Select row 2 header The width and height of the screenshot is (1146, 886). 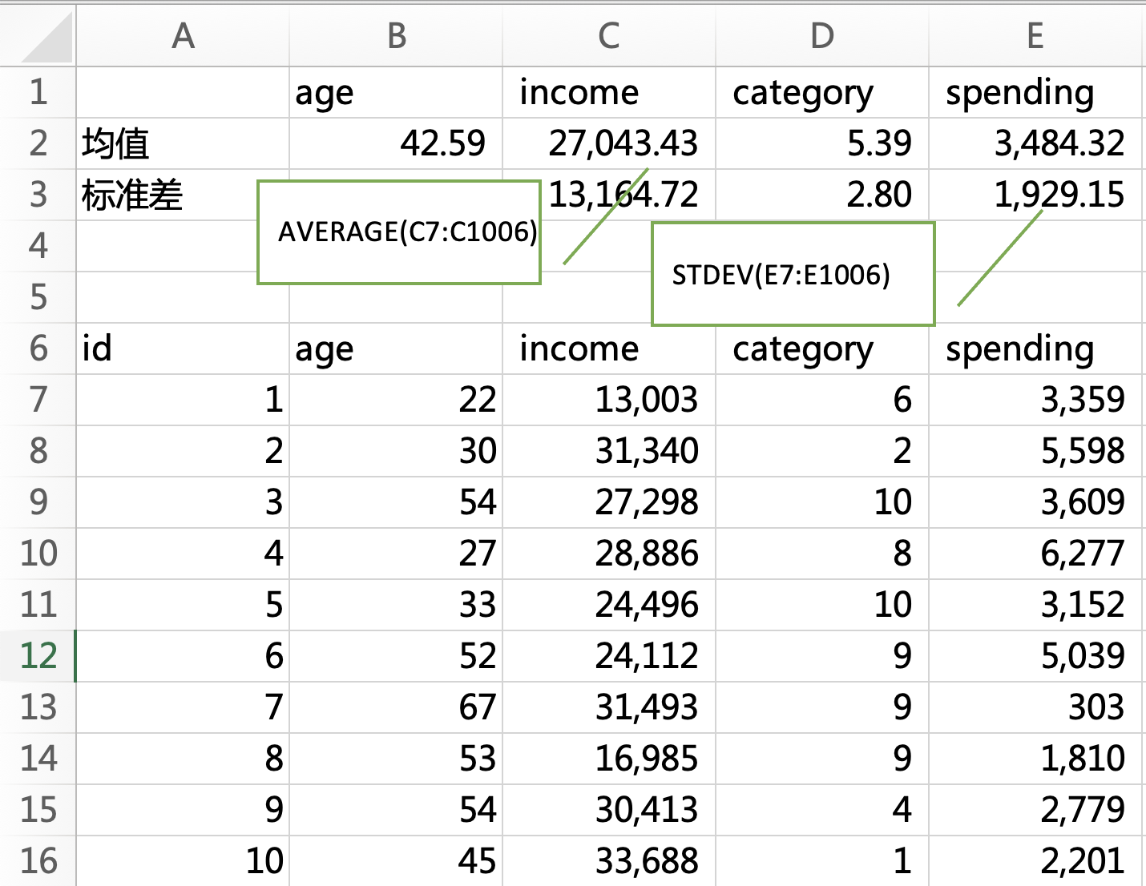tap(38, 143)
